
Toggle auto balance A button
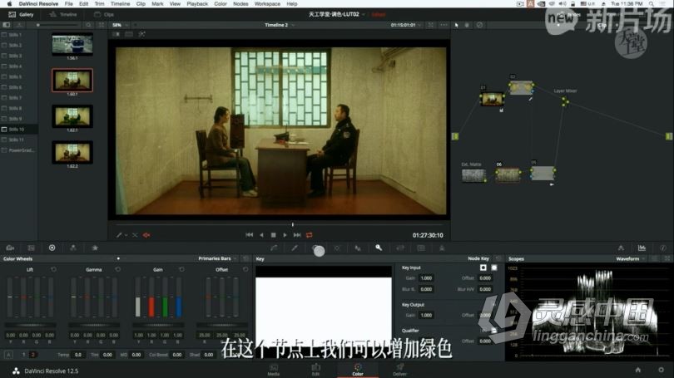(8, 355)
